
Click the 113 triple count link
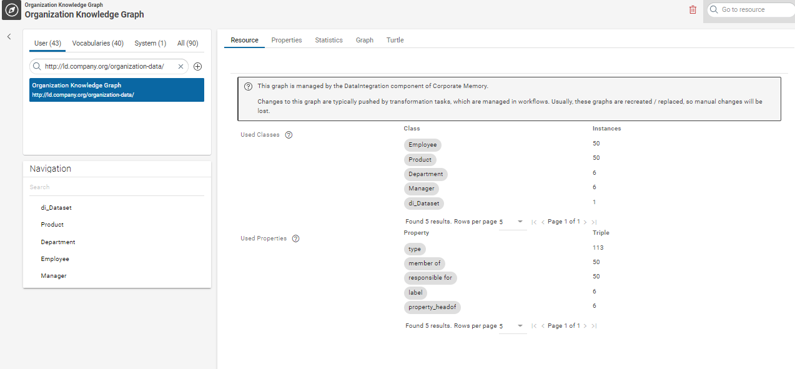click(598, 248)
